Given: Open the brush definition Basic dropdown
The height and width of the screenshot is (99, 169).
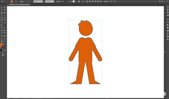Looking at the screenshot, I should pos(55,2).
